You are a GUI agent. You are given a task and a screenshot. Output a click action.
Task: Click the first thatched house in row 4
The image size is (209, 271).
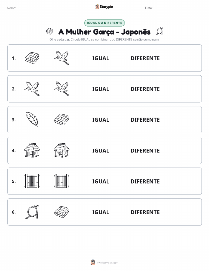[32, 150]
